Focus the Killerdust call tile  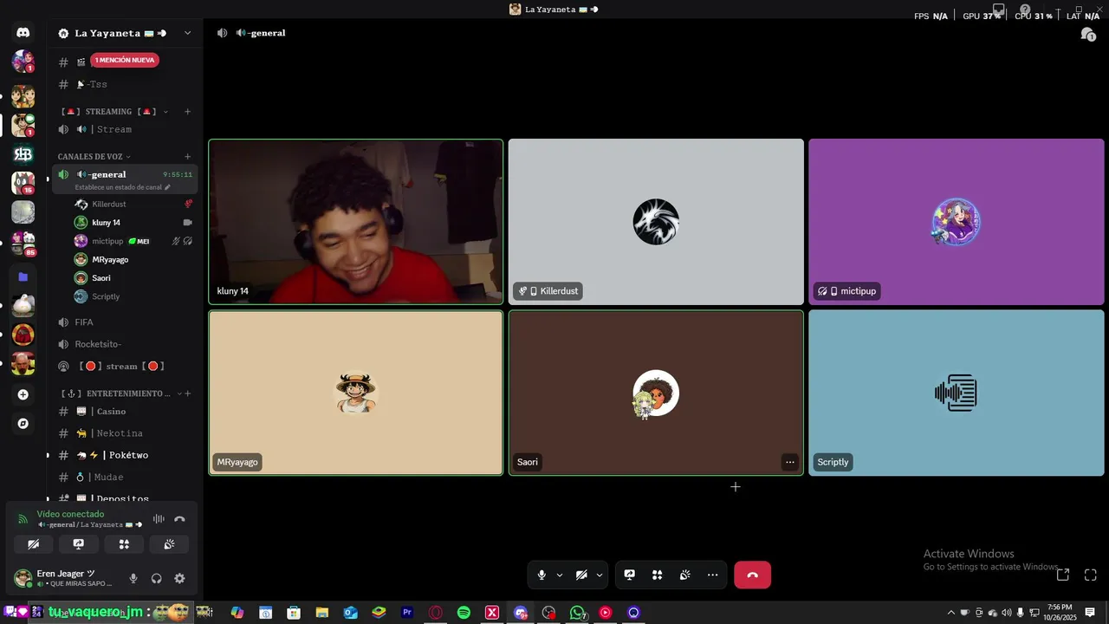tap(656, 222)
